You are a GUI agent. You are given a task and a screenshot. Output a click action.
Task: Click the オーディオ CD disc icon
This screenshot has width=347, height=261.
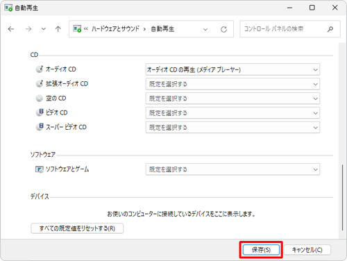point(40,69)
